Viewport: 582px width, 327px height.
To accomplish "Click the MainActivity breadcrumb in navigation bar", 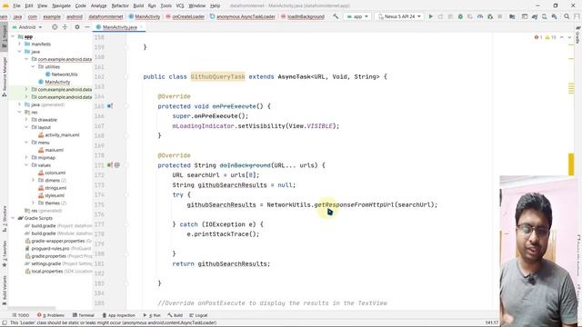I will [145, 16].
